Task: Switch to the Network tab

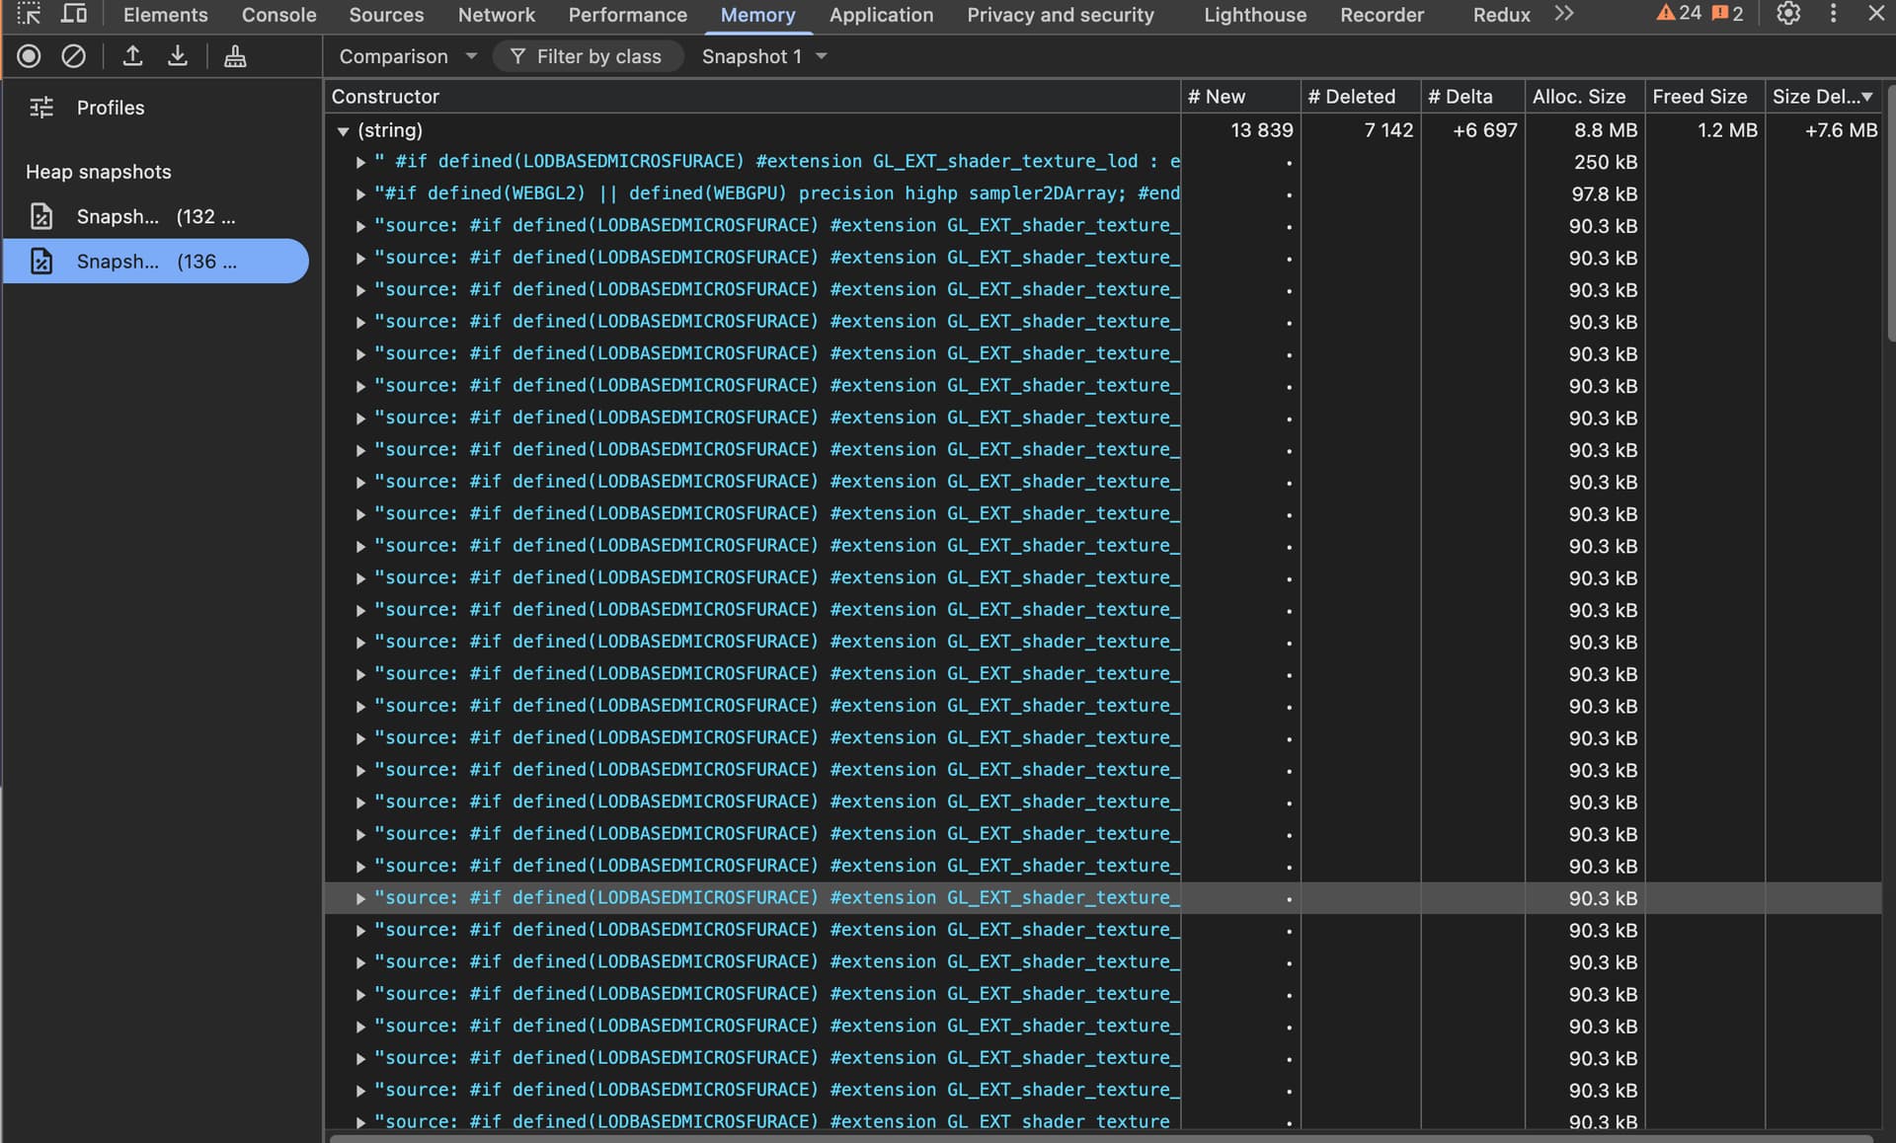Action: (x=496, y=15)
